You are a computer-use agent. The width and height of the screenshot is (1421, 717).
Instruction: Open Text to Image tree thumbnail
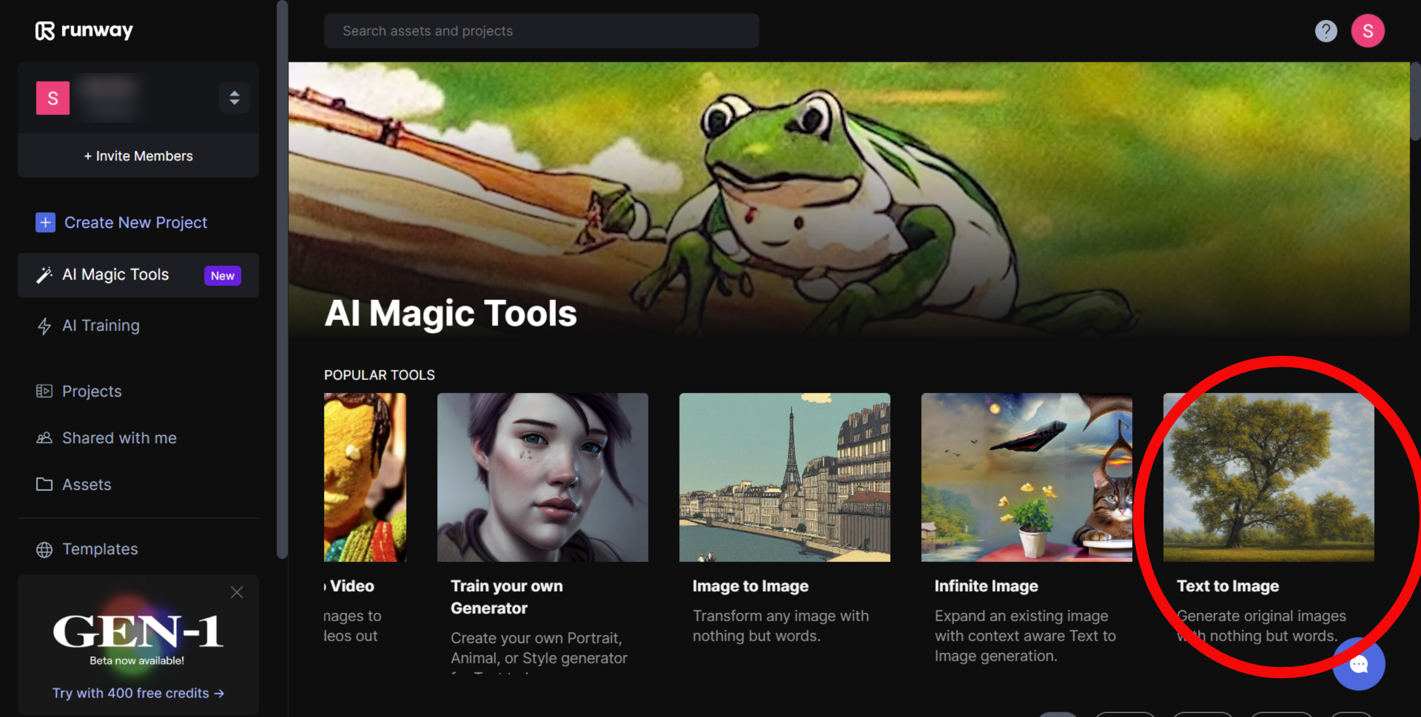[1268, 477]
